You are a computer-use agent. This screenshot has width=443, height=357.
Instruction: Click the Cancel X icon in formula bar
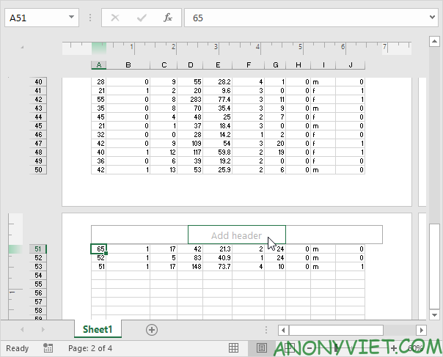[x=115, y=18]
